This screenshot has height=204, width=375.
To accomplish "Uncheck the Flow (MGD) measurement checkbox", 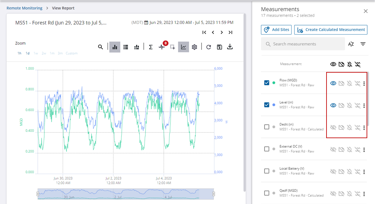I will [267, 83].
